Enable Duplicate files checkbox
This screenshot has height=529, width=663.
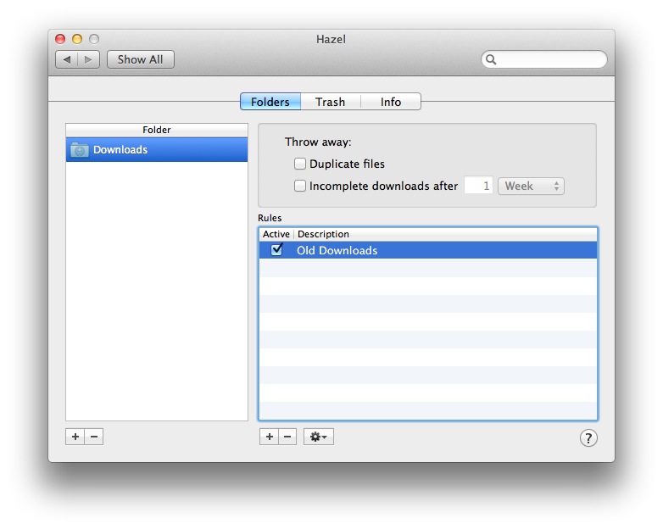click(300, 164)
